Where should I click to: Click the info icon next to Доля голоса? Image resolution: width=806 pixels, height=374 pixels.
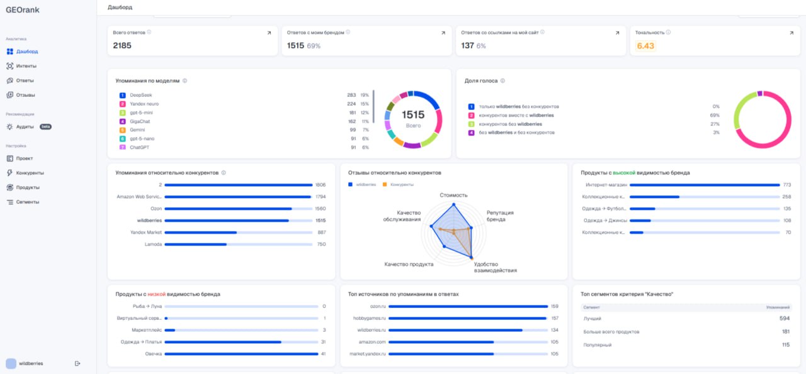click(502, 81)
